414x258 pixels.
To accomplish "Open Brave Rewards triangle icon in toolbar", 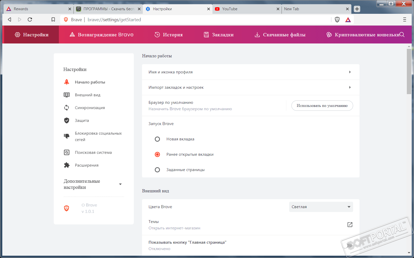I will click(x=348, y=20).
